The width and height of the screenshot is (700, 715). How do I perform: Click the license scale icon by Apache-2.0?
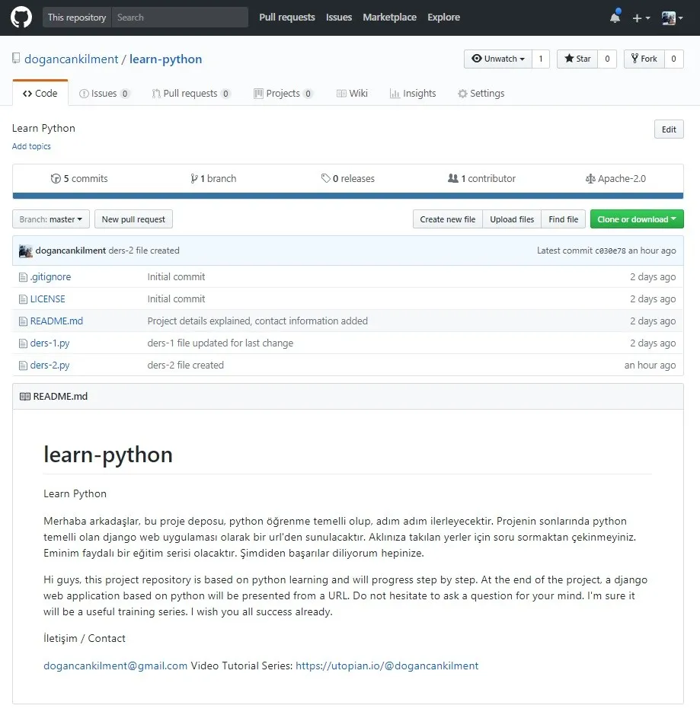[x=590, y=179]
